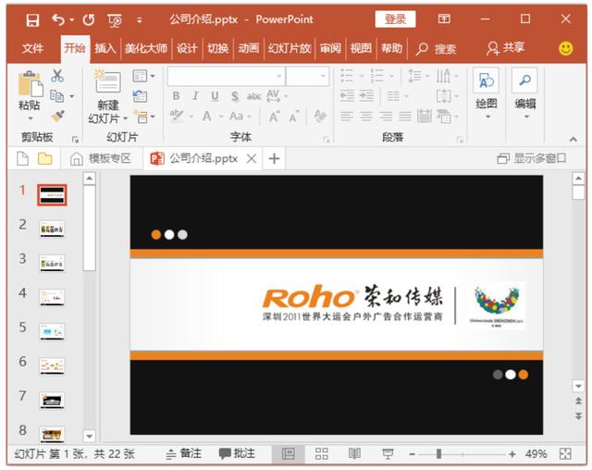This screenshot has width=592, height=470.
Task: Toggle text Shadow
Action: (x=234, y=96)
